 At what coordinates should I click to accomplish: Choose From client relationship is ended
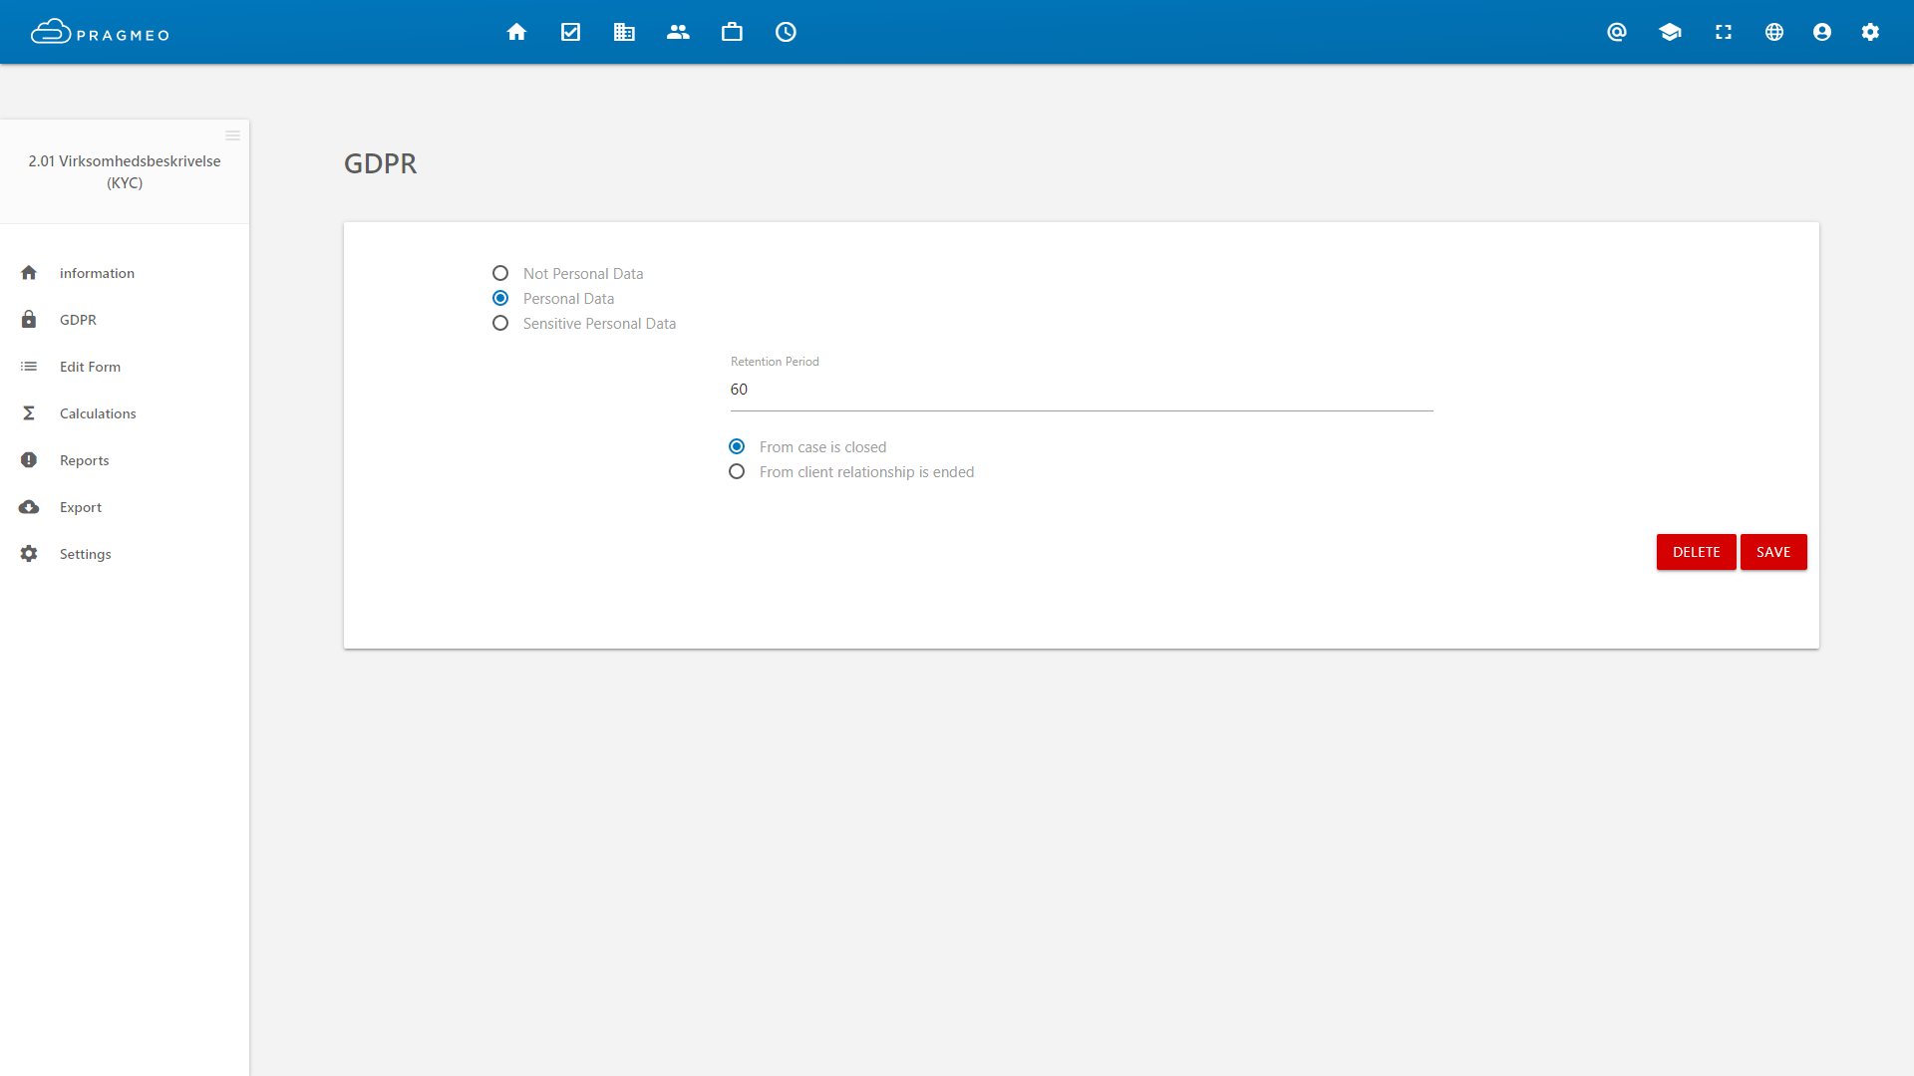coord(737,471)
